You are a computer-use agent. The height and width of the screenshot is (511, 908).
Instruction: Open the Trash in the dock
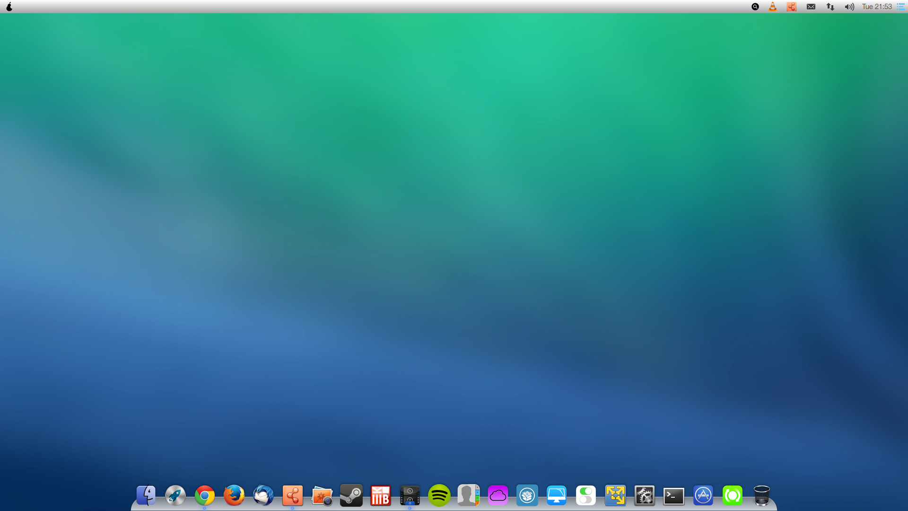point(761,495)
